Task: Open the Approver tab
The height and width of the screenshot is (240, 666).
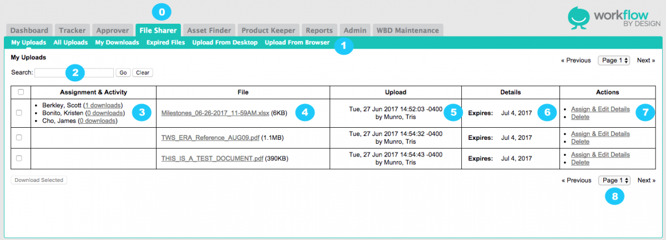Action: coord(113,30)
